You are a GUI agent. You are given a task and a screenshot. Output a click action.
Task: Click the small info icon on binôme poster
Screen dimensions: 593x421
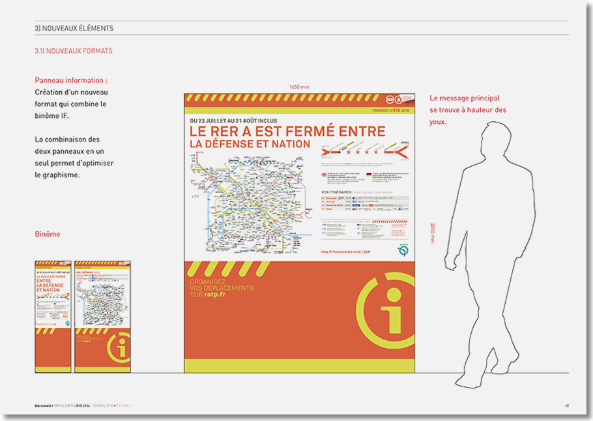pyautogui.click(x=119, y=347)
